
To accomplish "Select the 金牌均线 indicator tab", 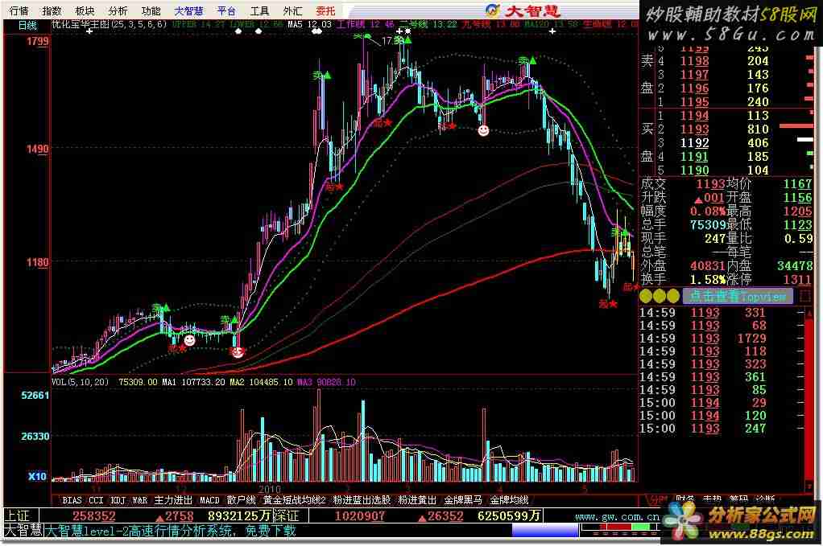I will pos(509,500).
